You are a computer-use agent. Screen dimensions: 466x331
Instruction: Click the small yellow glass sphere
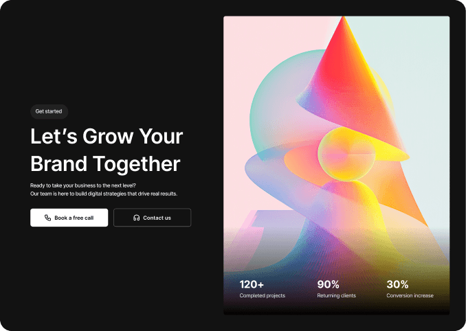[346, 155]
